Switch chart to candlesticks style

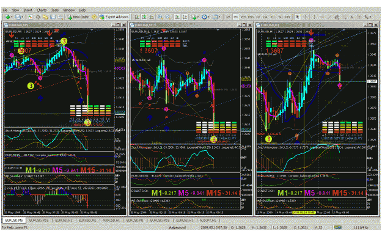[x=144, y=17]
